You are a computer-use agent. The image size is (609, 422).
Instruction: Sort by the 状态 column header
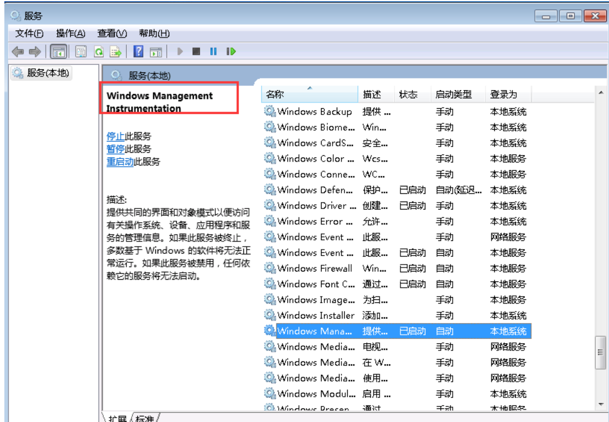click(413, 94)
